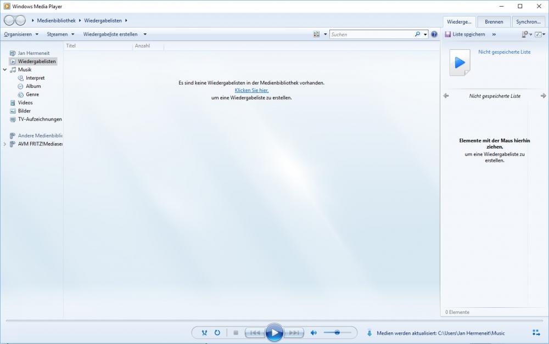
Task: Expand arrow after Wiedergabelisten breadcrumb
Action: coord(126,21)
